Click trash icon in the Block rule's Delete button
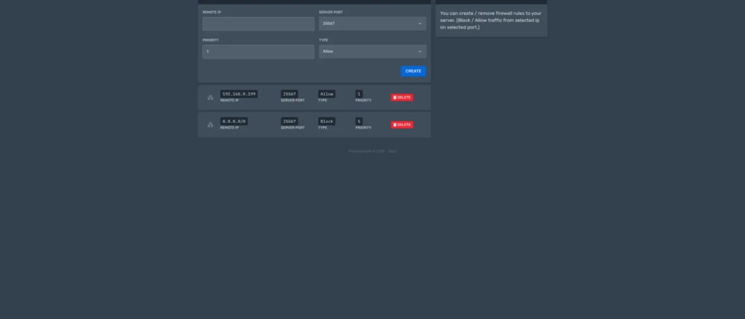 pyautogui.click(x=395, y=125)
